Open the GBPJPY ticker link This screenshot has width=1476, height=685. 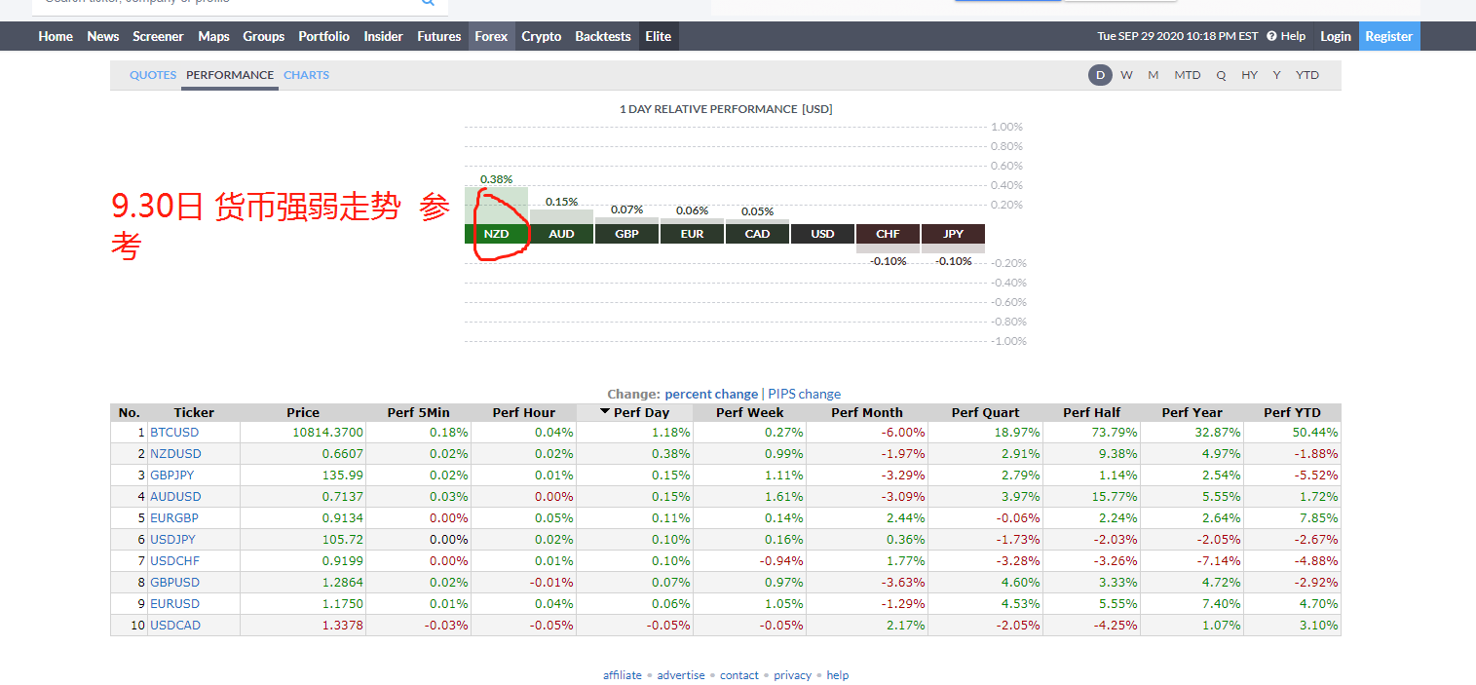coord(172,475)
